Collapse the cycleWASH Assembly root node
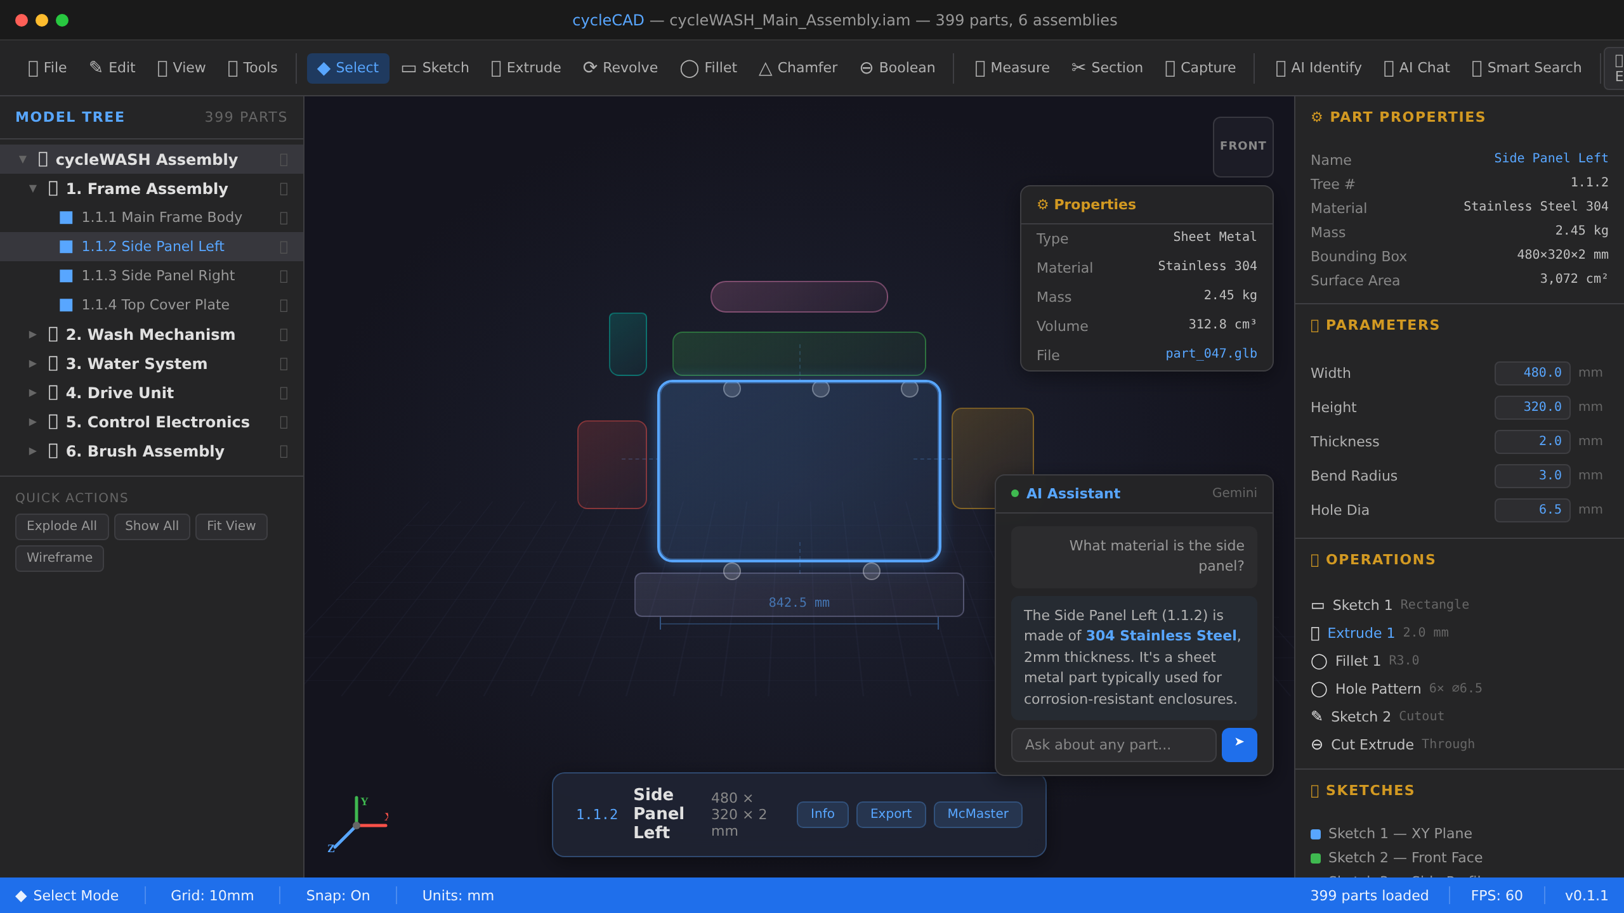Image resolution: width=1624 pixels, height=913 pixels. pyautogui.click(x=23, y=159)
